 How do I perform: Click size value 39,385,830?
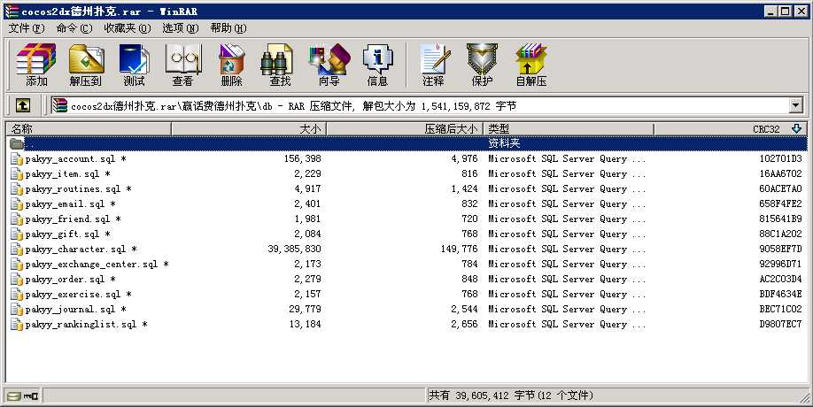click(294, 249)
